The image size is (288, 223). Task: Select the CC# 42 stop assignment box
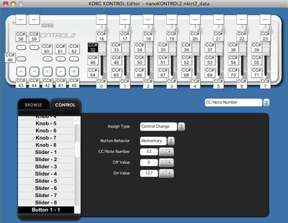[x=47, y=83]
